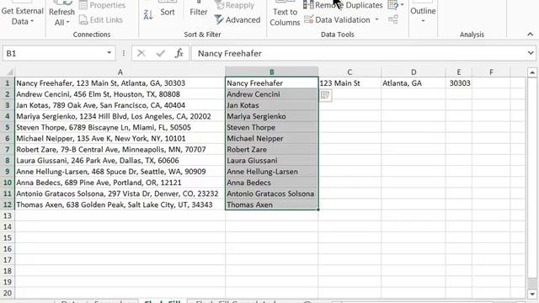The width and height of the screenshot is (539, 303).
Task: Click vertical scrollbar up arrow
Action: [531, 72]
